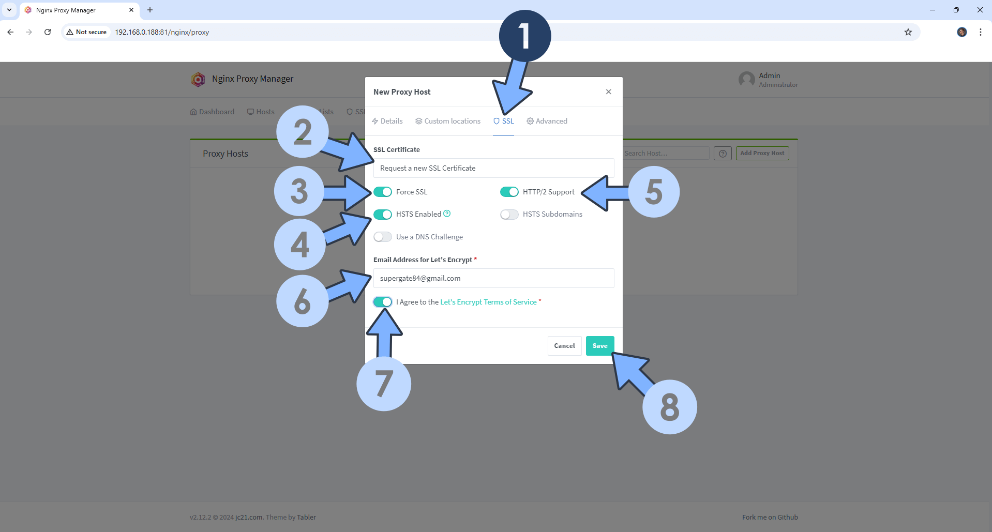Click the Nginx Proxy Manager title text

(252, 79)
